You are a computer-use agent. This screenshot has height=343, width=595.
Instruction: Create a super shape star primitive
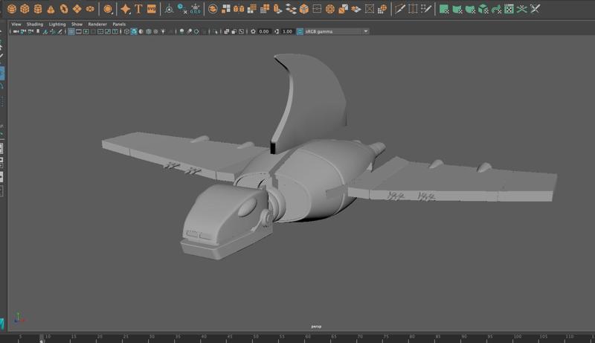point(125,9)
